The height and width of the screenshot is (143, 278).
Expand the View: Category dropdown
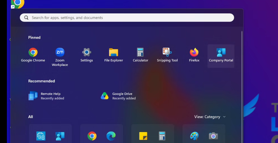click(x=210, y=117)
